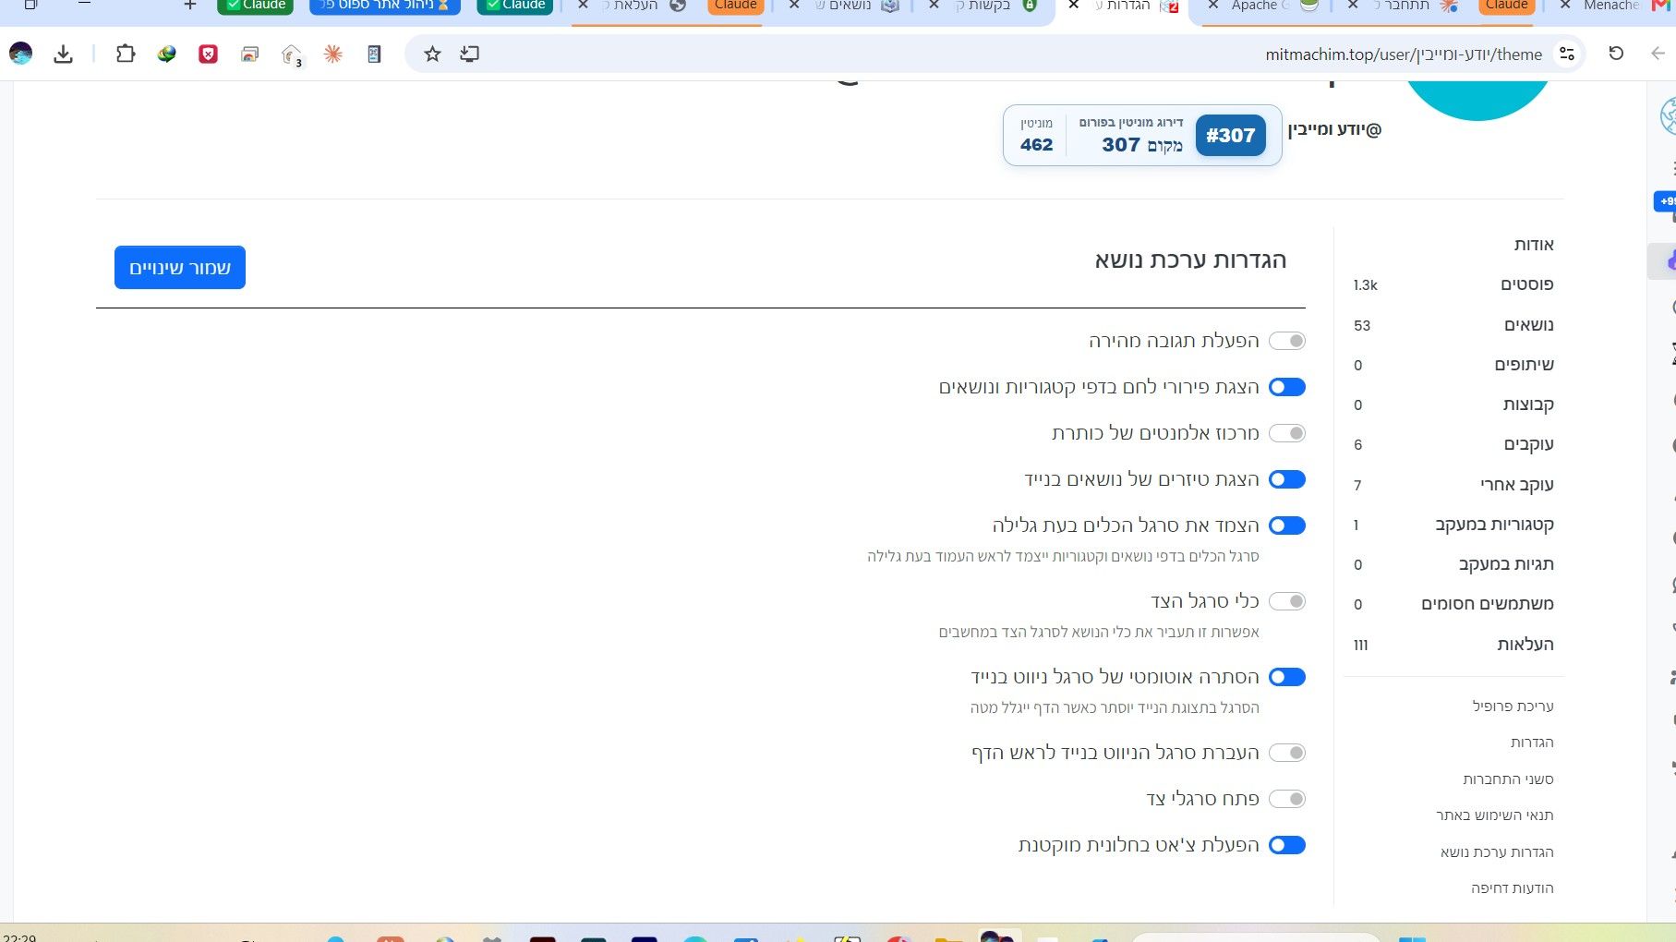Turn off הצגת טיזרים של נושאים בנייד
Viewport: 1676px width, 942px height.
pos(1287,479)
